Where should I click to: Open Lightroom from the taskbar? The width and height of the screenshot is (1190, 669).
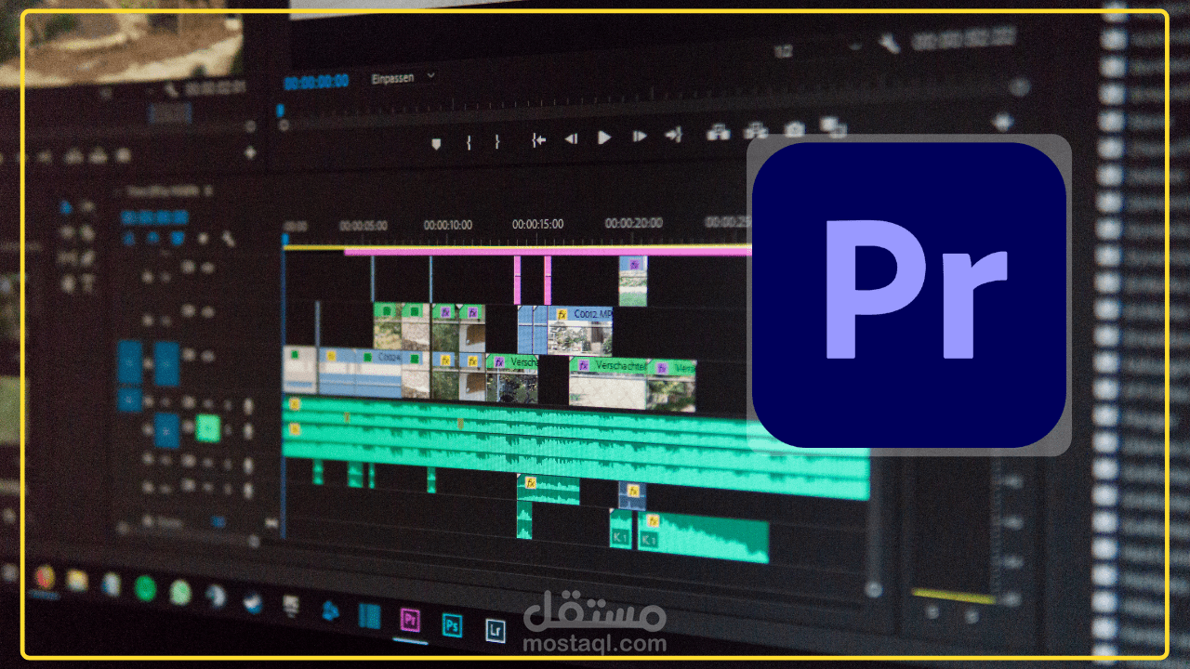click(496, 630)
